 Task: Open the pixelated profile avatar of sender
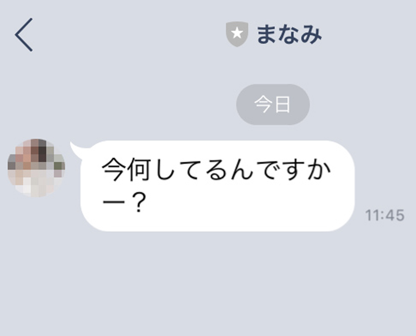37,168
